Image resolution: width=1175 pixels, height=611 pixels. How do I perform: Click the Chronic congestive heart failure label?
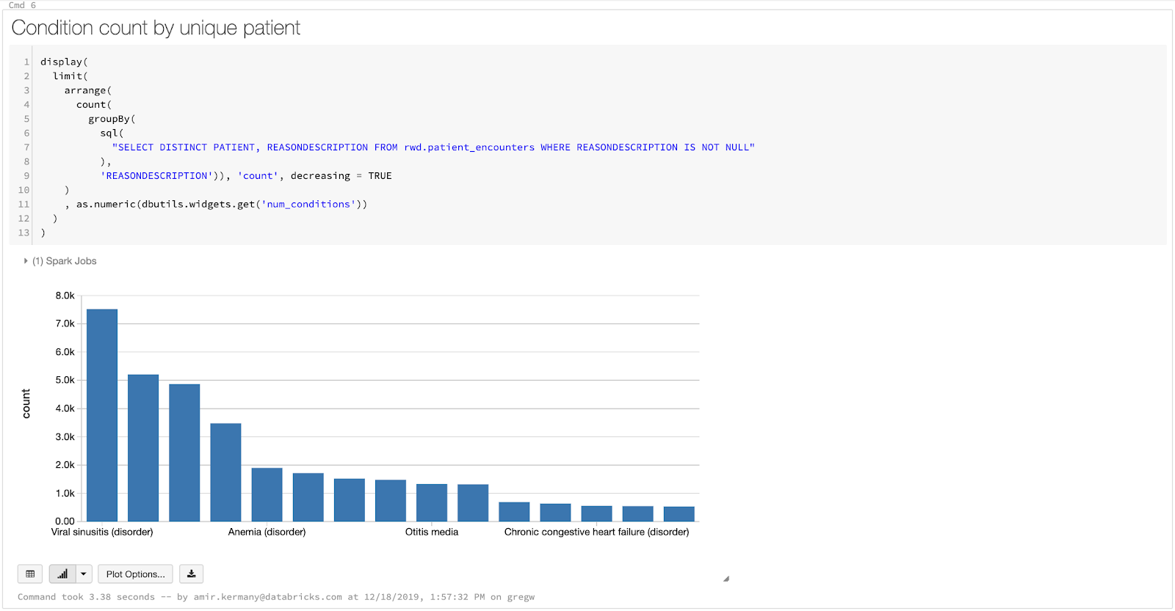tap(596, 532)
